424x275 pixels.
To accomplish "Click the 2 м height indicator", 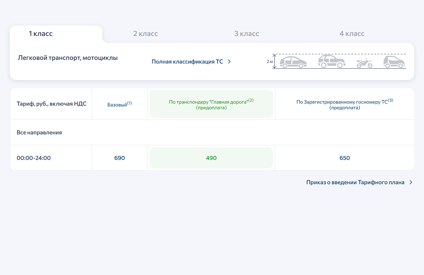I will tap(271, 61).
